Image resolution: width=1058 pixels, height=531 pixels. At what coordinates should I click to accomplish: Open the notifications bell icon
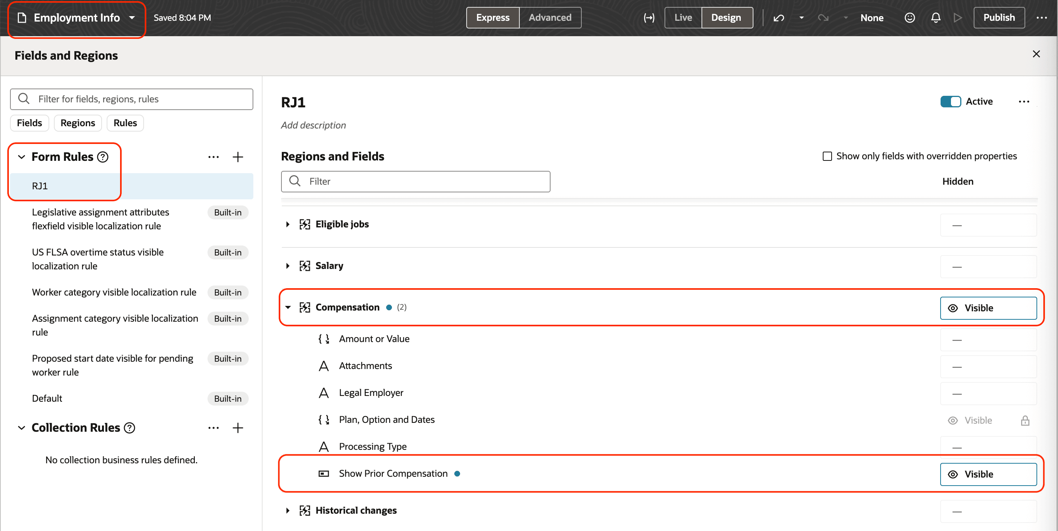pyautogui.click(x=936, y=18)
